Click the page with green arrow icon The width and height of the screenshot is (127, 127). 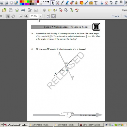[x=72, y=10]
